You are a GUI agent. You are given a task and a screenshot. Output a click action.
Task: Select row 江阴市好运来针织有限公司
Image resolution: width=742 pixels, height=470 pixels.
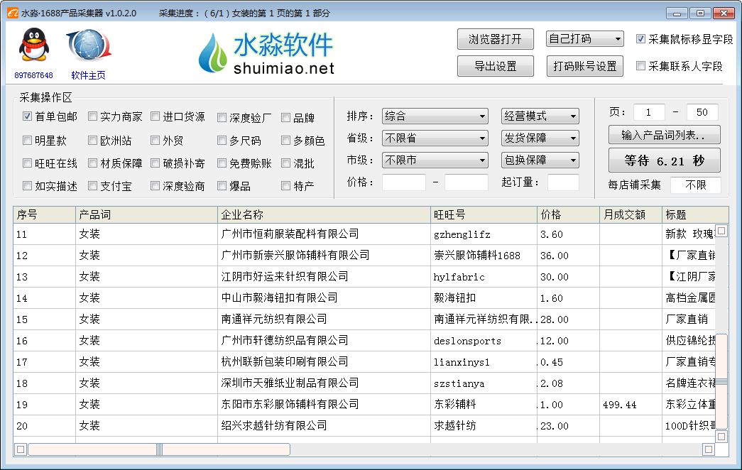pos(364,276)
